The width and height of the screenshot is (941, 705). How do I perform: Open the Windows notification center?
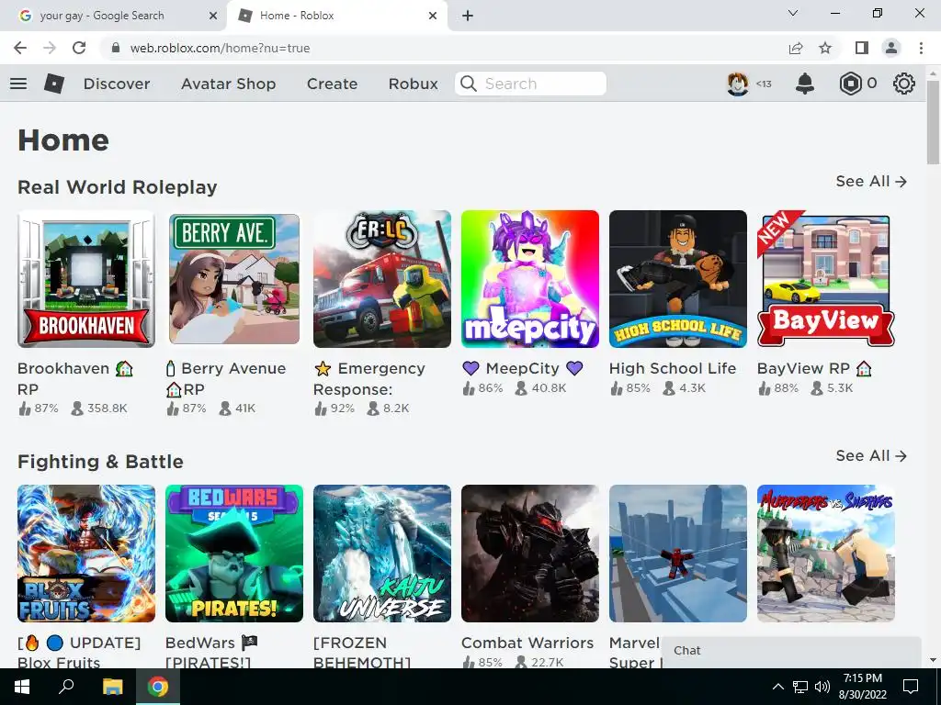click(911, 687)
